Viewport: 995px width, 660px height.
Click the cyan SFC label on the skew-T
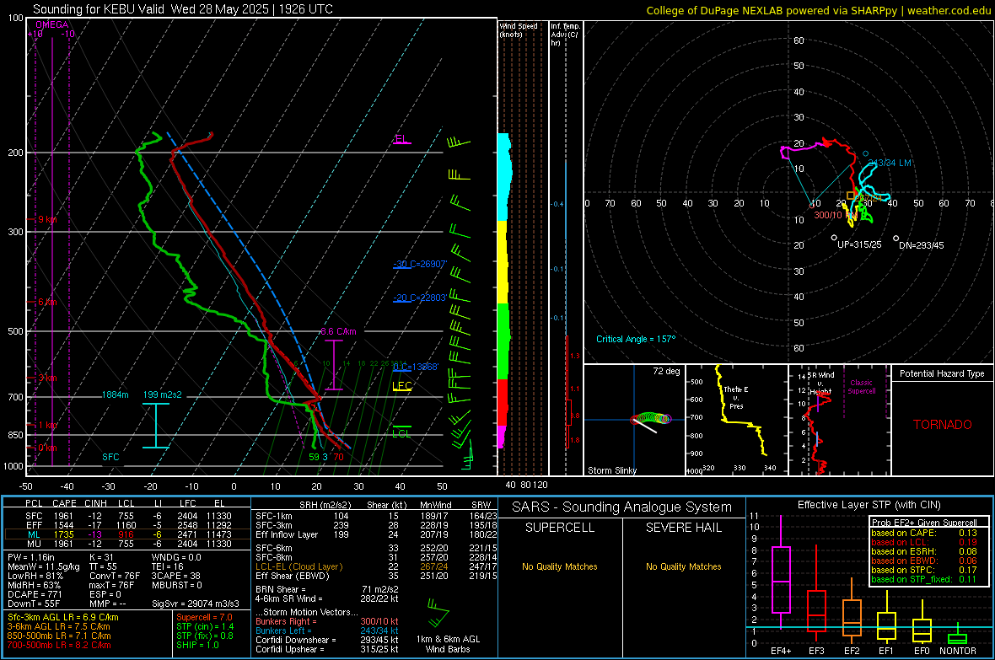[x=110, y=457]
